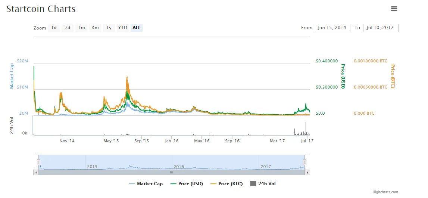Click the Mar '17 x-axis label
The height and width of the screenshot is (198, 428).
277,141
